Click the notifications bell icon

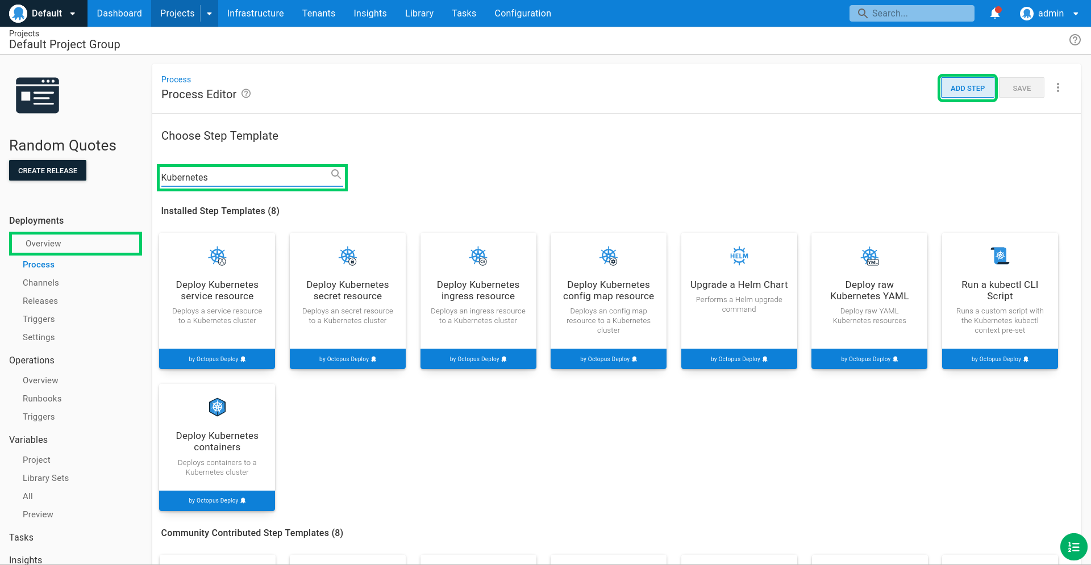(995, 13)
